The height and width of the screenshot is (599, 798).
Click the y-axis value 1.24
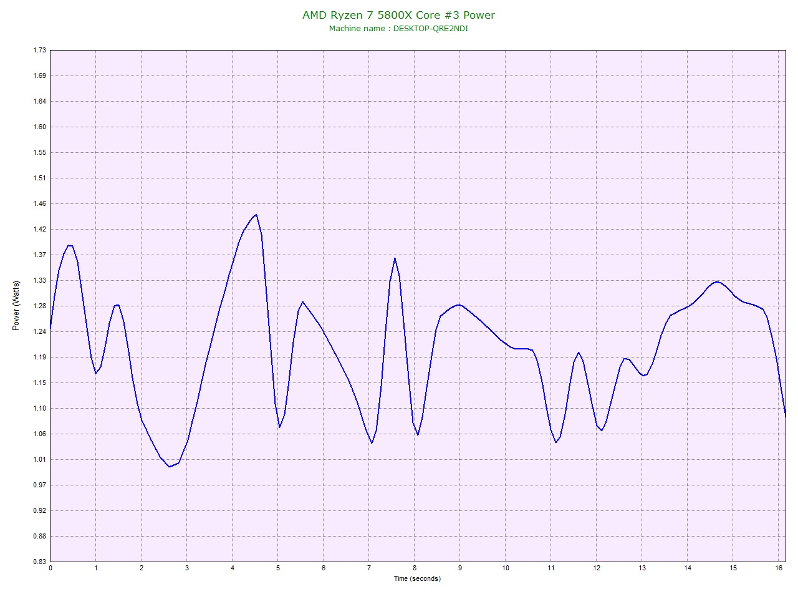(x=39, y=331)
